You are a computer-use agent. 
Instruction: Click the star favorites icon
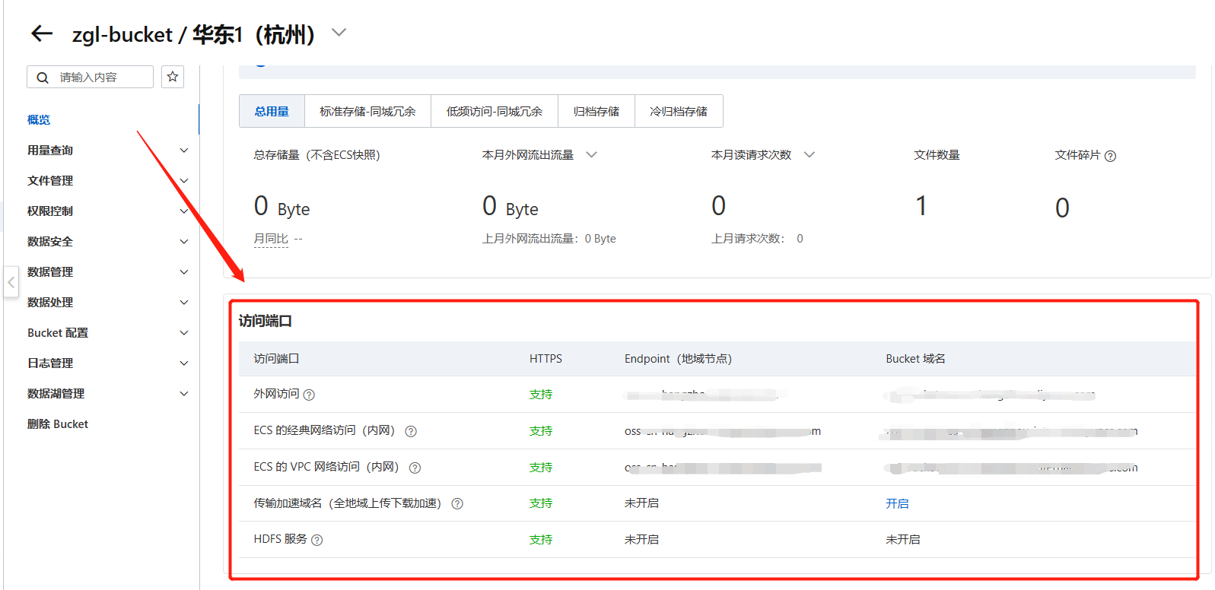(173, 77)
